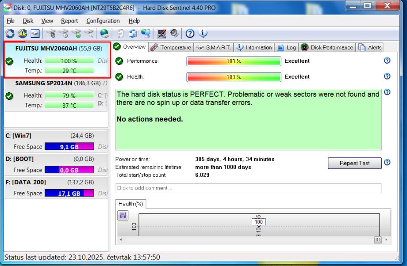Image resolution: width=407 pixels, height=266 pixels.
Task: Click the help icon beside the status text
Action: coord(387,92)
